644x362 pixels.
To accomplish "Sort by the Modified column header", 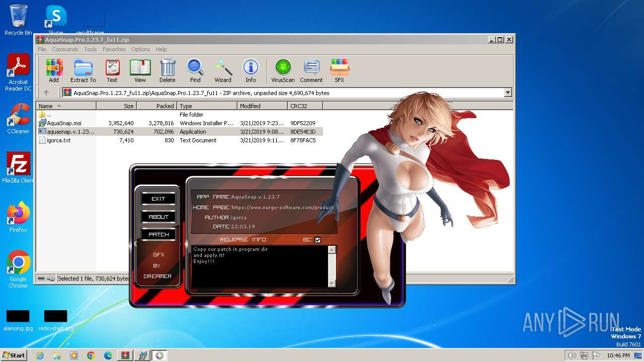I will pyautogui.click(x=262, y=106).
